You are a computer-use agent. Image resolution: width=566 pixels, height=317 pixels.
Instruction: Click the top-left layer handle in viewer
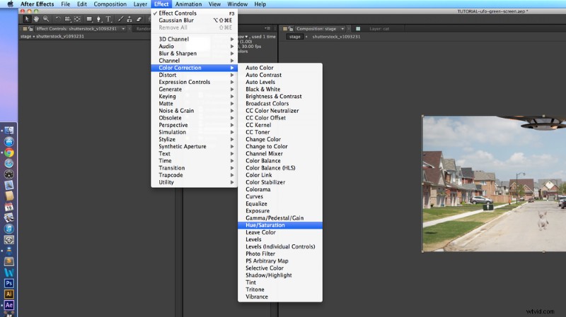coord(422,116)
